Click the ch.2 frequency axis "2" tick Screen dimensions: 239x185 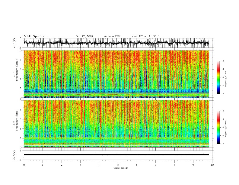click(21, 138)
